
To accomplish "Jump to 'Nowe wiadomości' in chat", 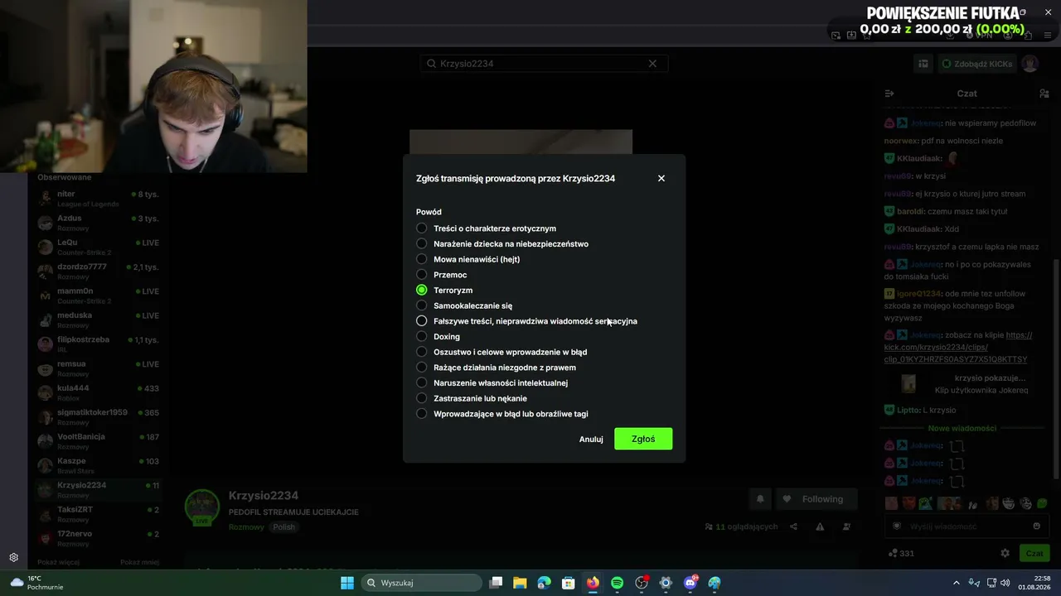I will (962, 428).
